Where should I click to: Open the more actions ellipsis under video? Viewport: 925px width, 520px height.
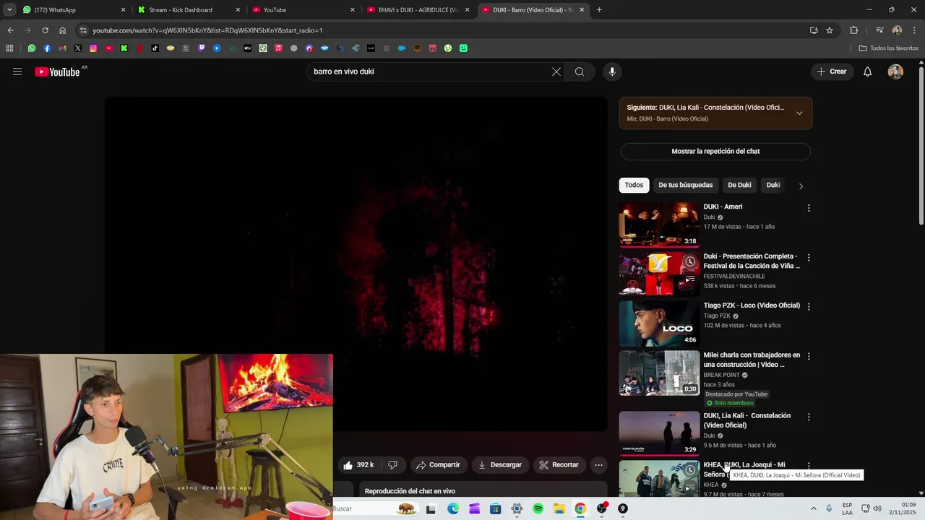[x=598, y=464]
